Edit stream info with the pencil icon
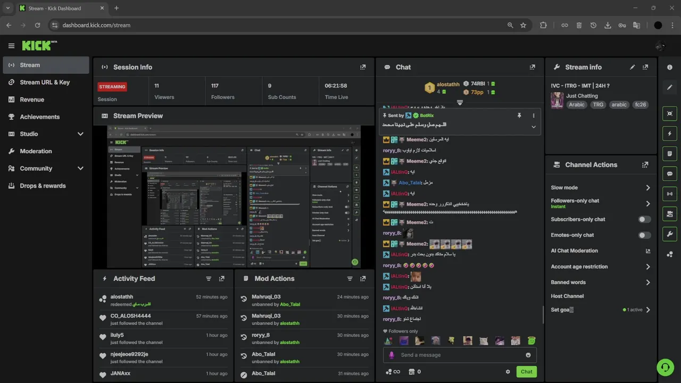This screenshot has height=383, width=681. [x=633, y=67]
